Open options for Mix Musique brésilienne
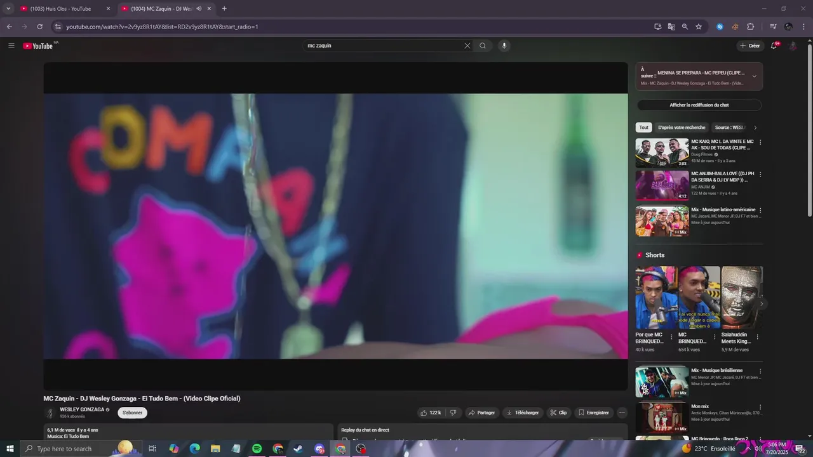The height and width of the screenshot is (457, 813). 760,371
